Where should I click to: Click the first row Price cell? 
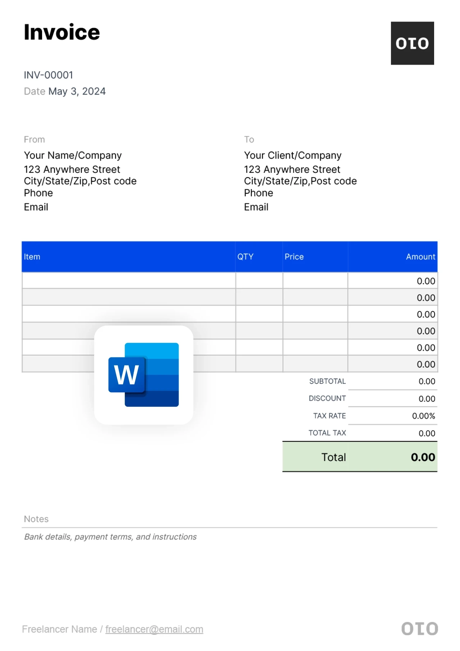point(315,281)
